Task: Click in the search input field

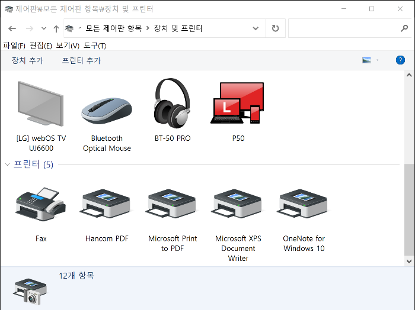Action: point(344,28)
